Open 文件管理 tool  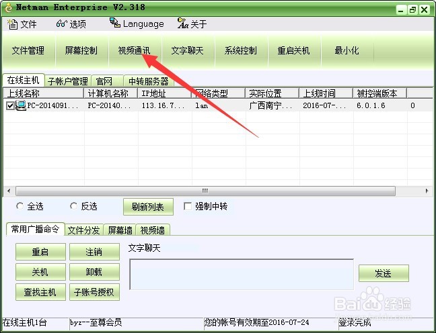click(28, 50)
